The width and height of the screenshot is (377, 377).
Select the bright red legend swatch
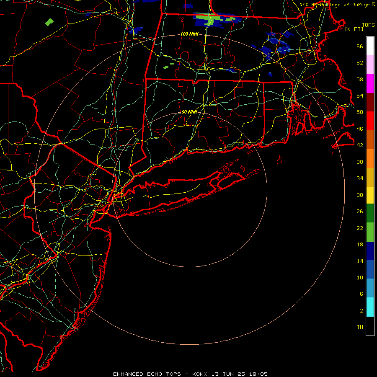click(370, 121)
